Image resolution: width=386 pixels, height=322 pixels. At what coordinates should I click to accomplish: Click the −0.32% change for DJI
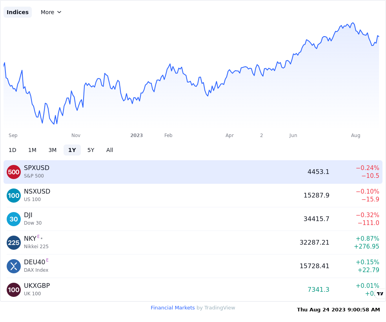pyautogui.click(x=368, y=215)
